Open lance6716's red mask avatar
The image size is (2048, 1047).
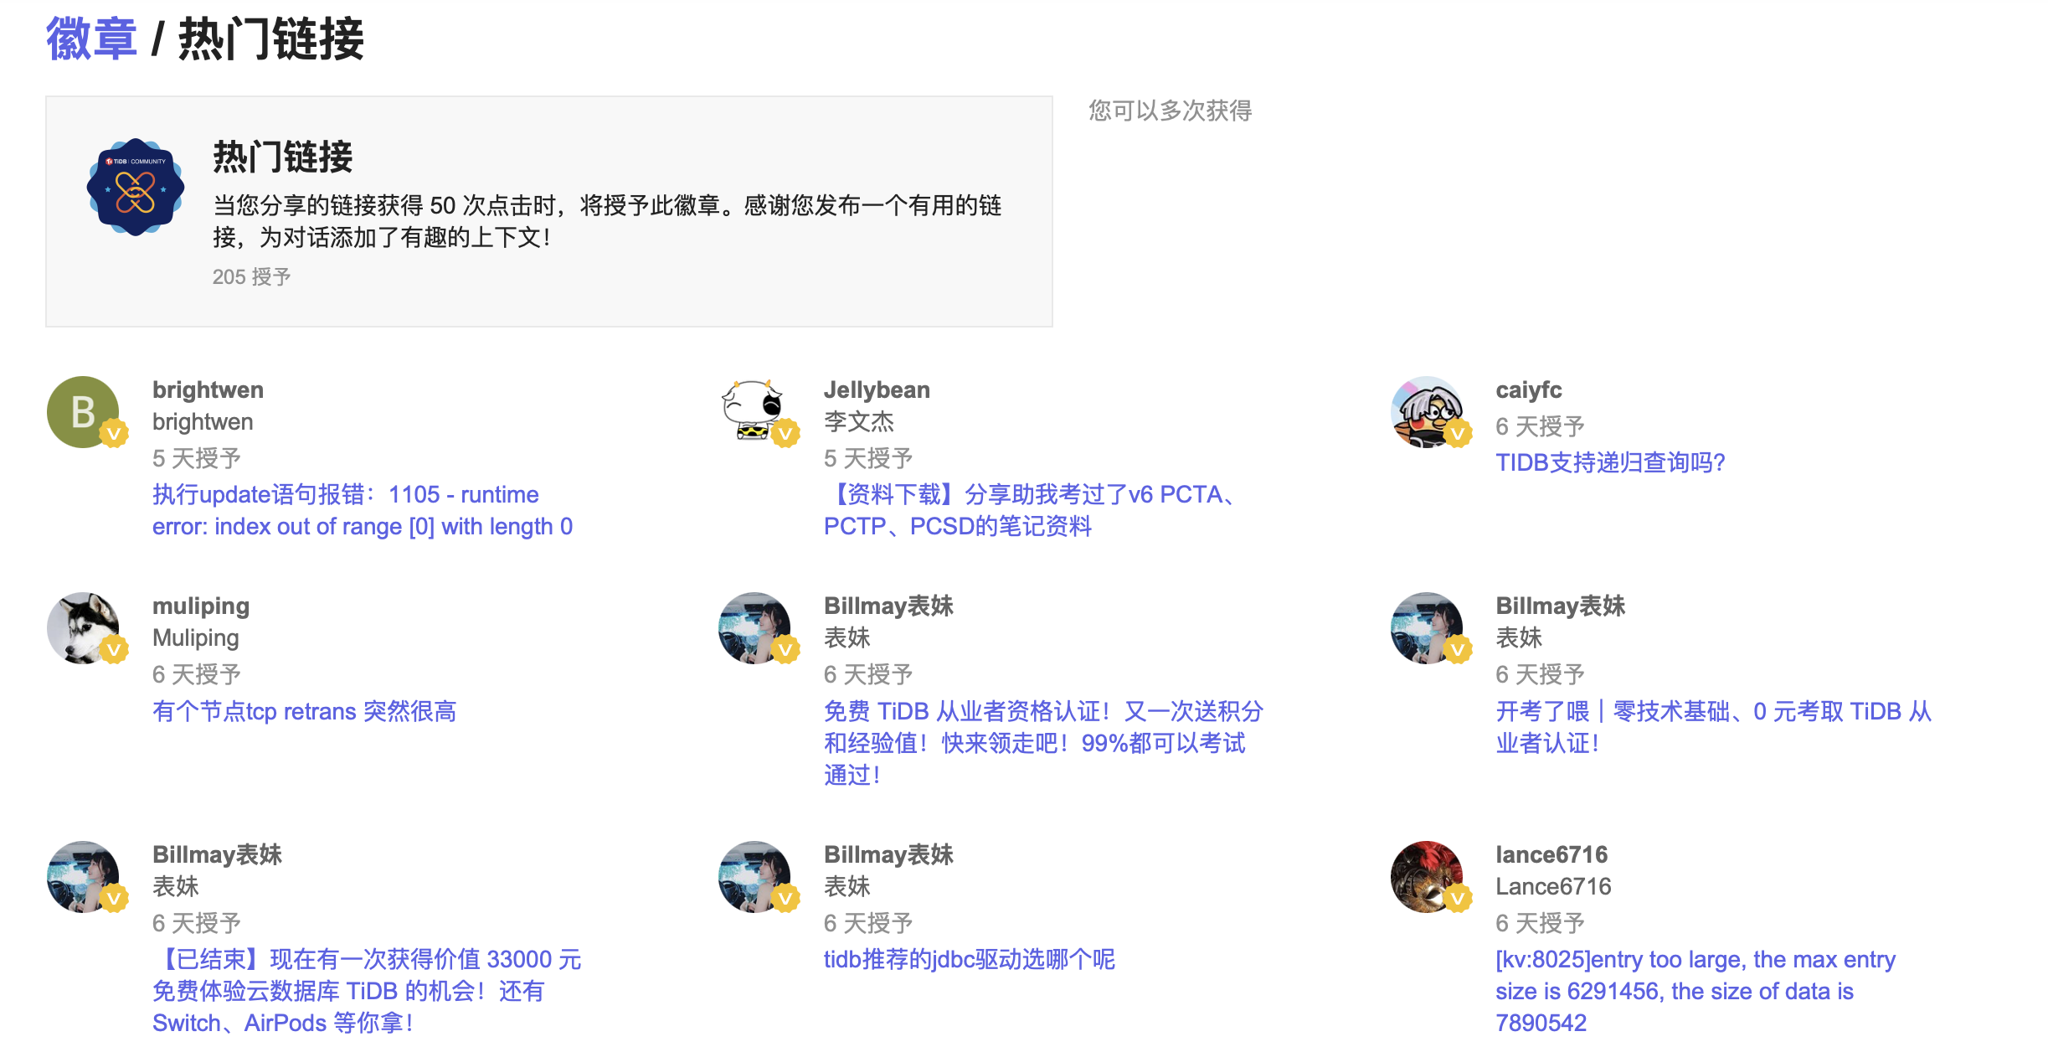click(1427, 876)
